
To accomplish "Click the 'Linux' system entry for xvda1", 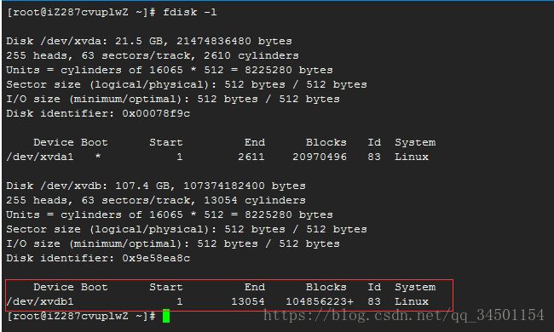I will click(412, 157).
